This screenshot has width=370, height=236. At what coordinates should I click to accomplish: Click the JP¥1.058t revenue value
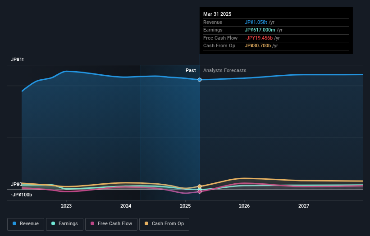coord(256,22)
